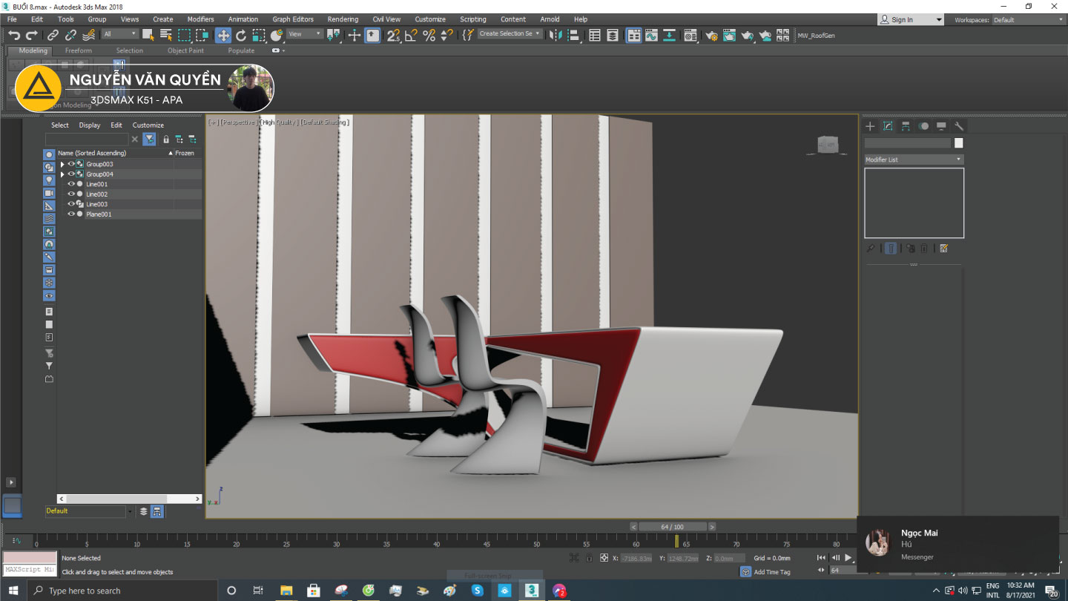Screen dimensions: 1068x601
Task: Click the Mirror tool icon
Action: (555, 35)
